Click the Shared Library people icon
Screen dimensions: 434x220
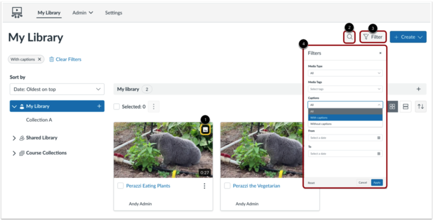(x=22, y=138)
